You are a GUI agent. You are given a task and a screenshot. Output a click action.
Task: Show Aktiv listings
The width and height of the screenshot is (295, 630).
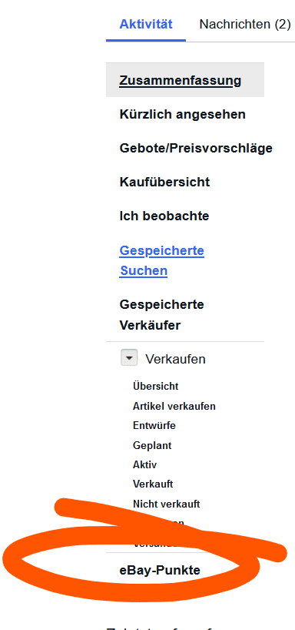144,465
